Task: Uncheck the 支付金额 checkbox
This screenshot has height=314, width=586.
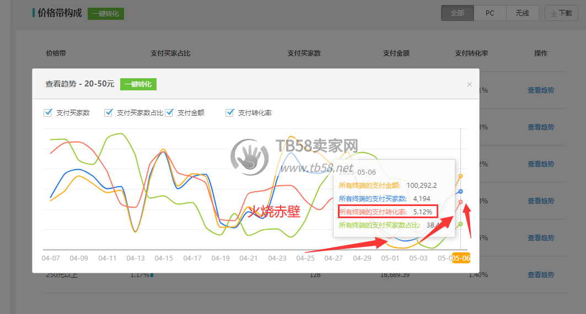Action: tap(169, 113)
